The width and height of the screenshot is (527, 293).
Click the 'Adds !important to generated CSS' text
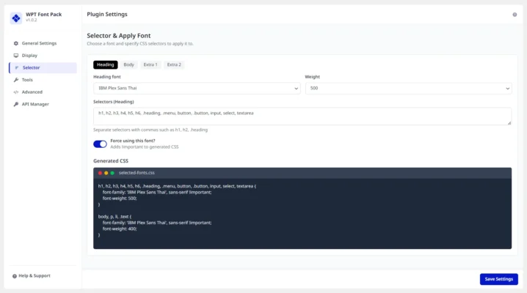click(145, 146)
